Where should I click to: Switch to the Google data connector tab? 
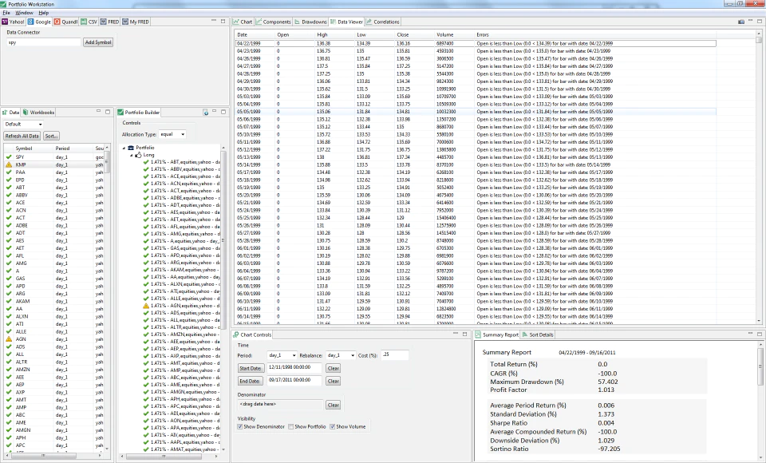coord(40,22)
